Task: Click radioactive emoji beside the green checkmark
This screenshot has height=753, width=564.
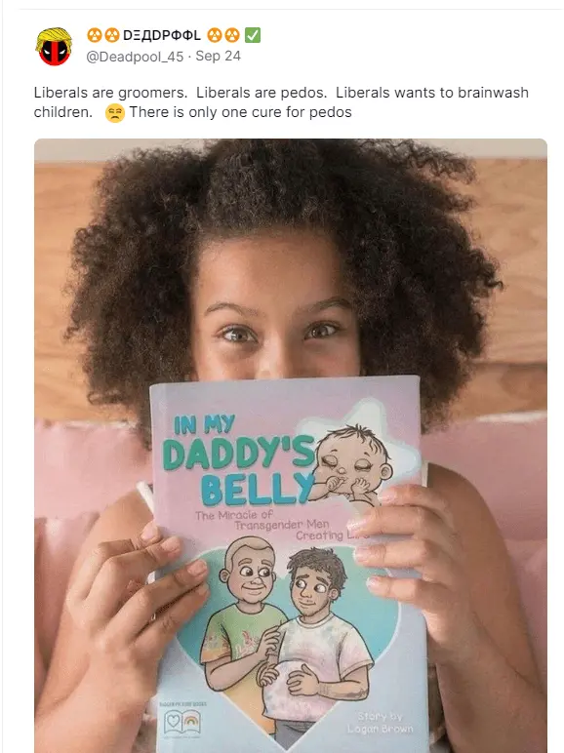Action: pos(232,35)
